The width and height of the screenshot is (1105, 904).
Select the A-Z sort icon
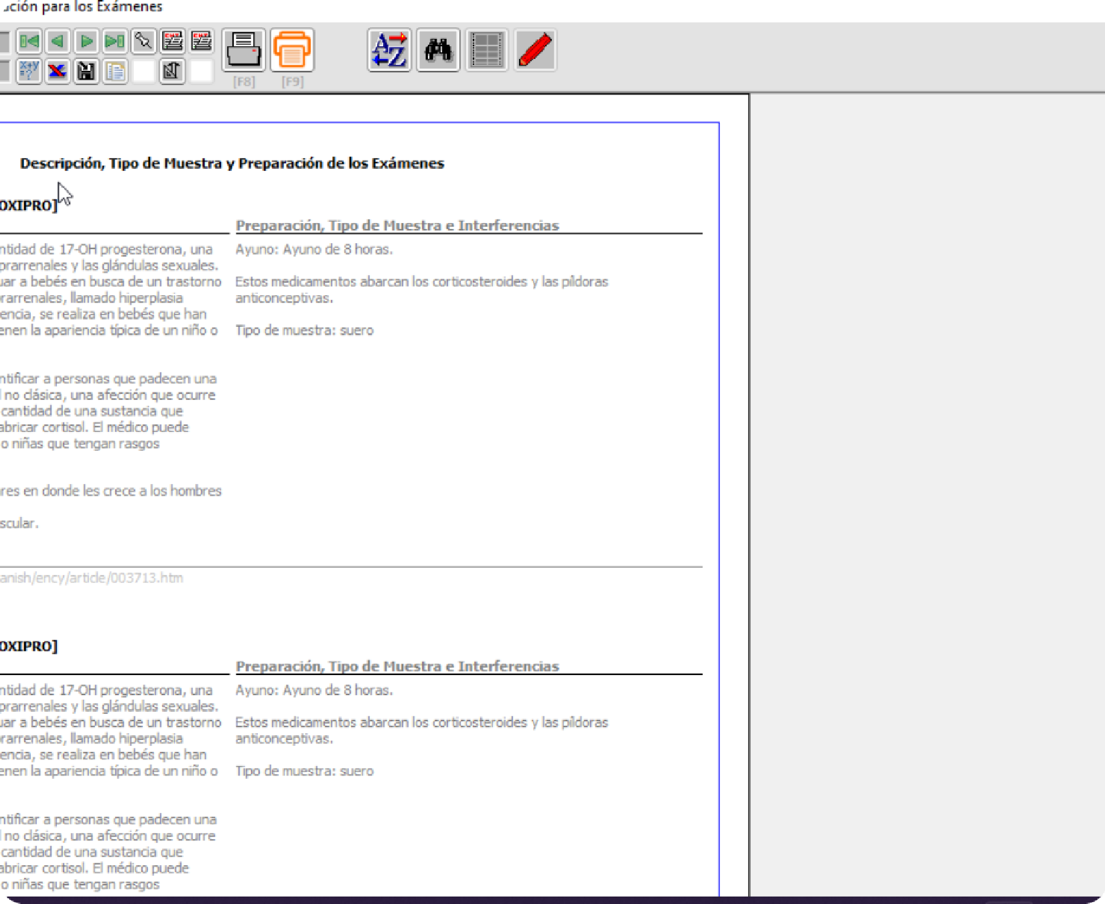coord(389,49)
